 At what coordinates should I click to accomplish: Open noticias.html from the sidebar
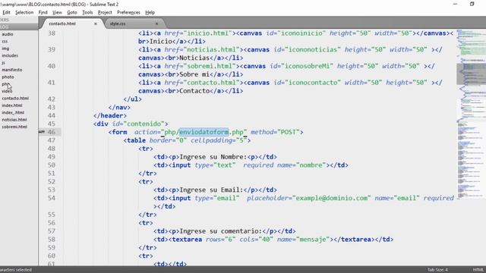[14, 120]
